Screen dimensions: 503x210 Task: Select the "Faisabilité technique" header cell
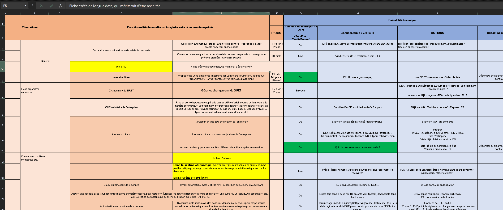(393, 20)
